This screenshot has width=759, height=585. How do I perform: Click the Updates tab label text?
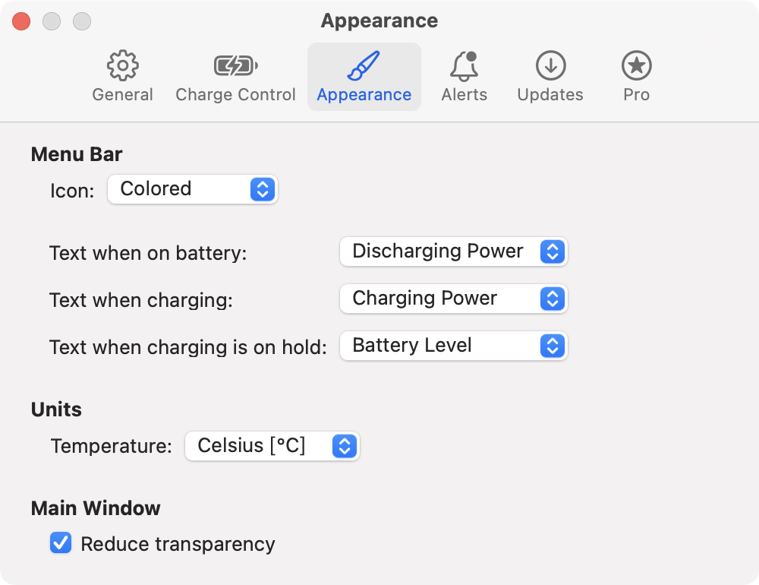[550, 94]
